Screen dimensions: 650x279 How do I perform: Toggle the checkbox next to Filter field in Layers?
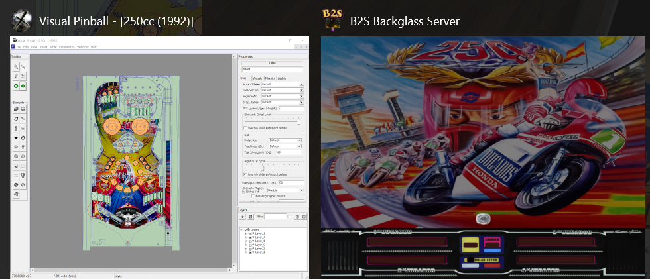(289, 217)
